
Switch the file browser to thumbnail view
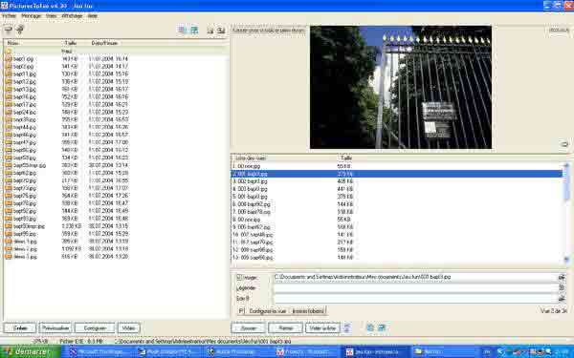pos(183,30)
